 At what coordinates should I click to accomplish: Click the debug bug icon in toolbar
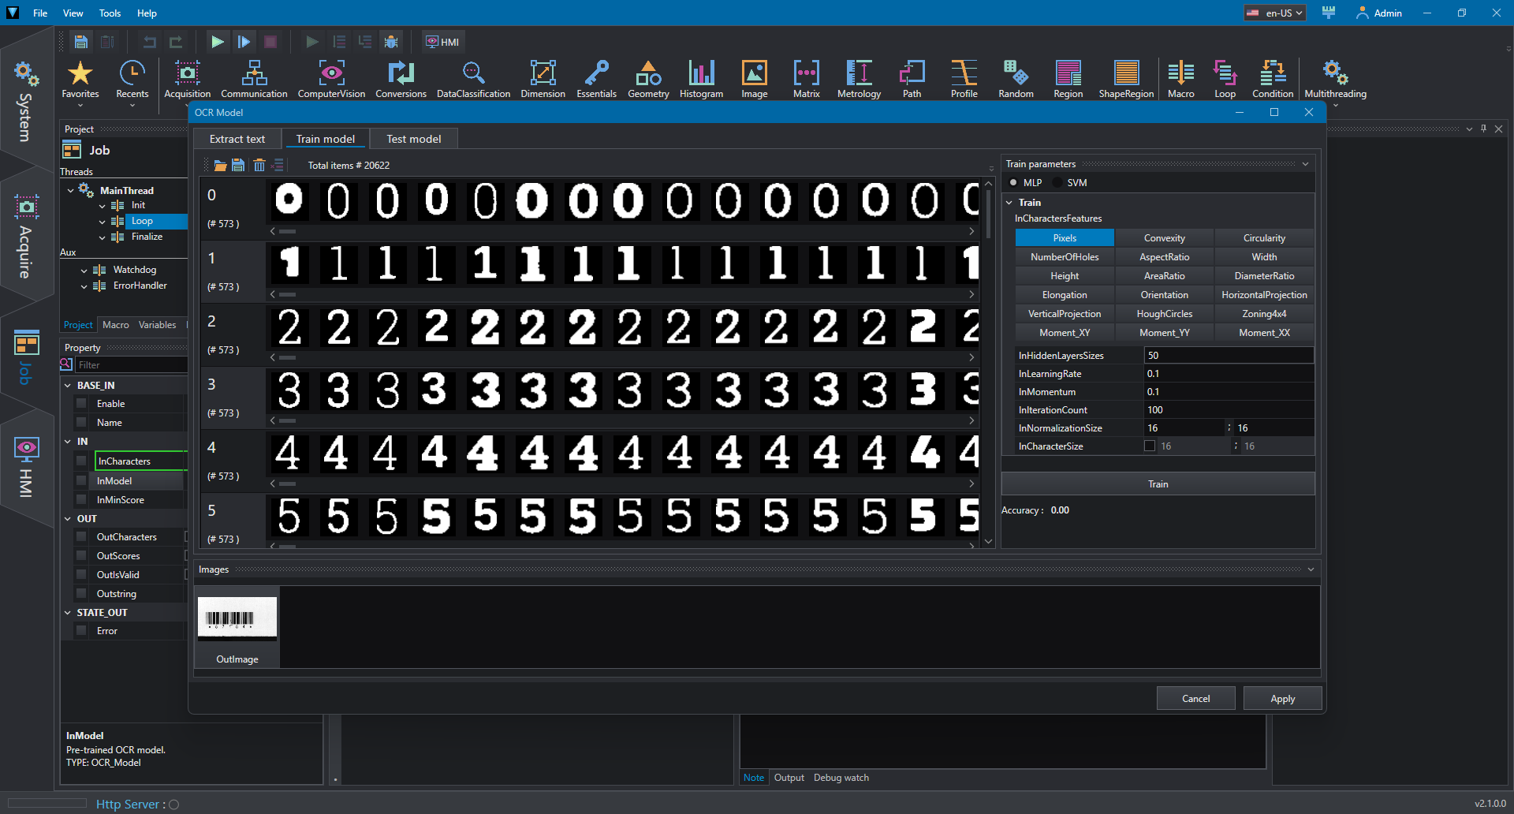(391, 42)
